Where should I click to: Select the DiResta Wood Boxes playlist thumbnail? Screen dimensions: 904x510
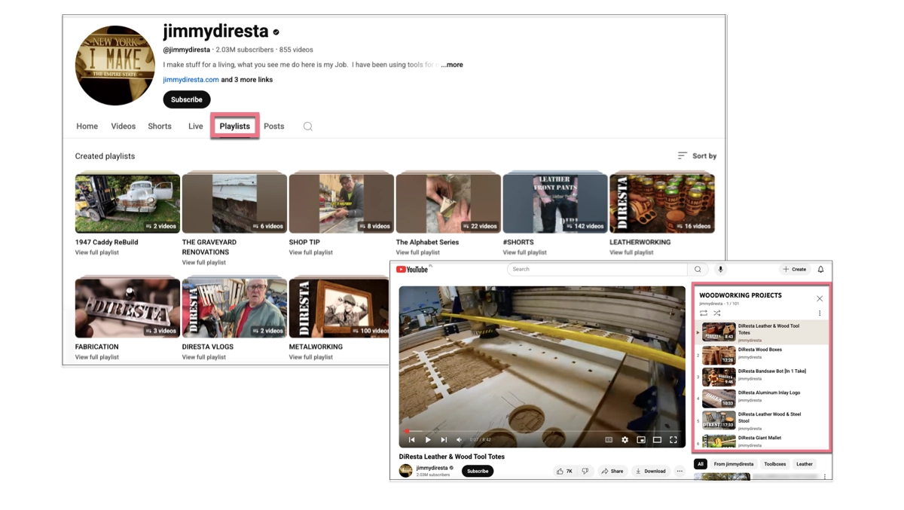[718, 355]
